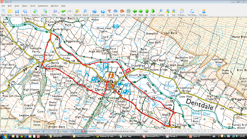Choose the Area tool in toolbar
This screenshot has width=247, height=139.
tap(129, 12)
